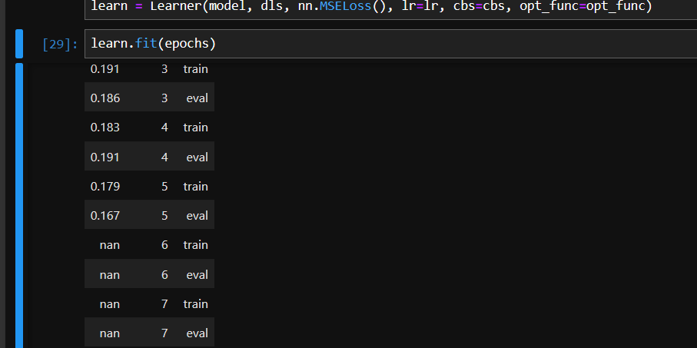Viewport: 697px width, 348px height.
Task: Click the 0.191 loss in epoch 3 train row
Action: coord(105,69)
